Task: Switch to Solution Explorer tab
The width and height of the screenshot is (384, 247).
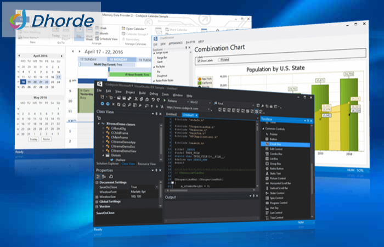Action: pos(108,164)
